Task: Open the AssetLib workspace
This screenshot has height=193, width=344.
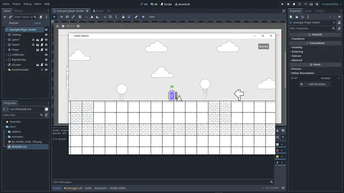Action: click(x=182, y=4)
